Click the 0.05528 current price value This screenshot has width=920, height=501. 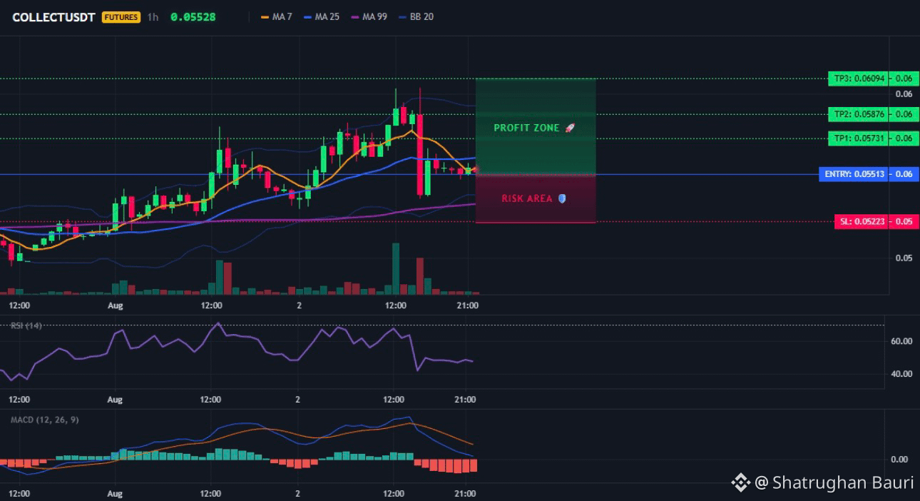tap(193, 17)
